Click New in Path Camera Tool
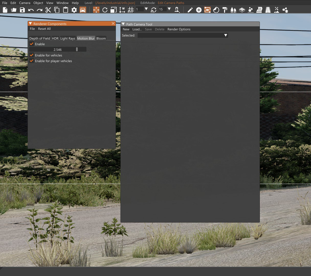 tap(126, 29)
